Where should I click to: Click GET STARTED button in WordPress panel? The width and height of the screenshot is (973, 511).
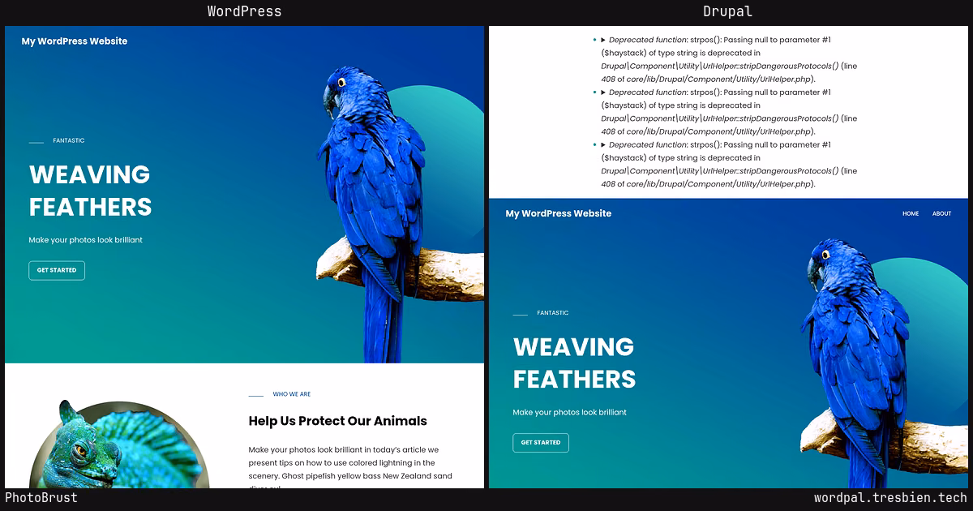pyautogui.click(x=57, y=270)
